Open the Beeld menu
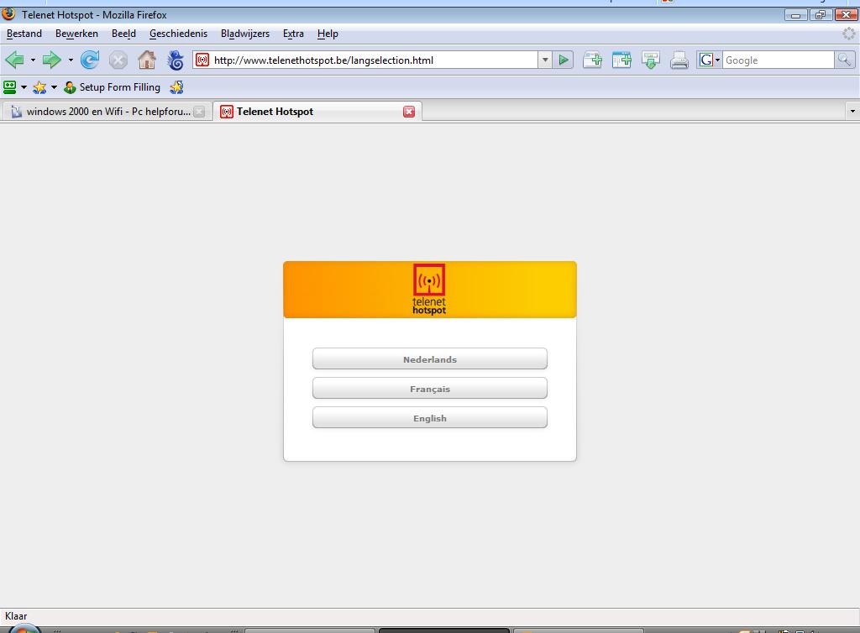The height and width of the screenshot is (633, 860). [x=124, y=34]
